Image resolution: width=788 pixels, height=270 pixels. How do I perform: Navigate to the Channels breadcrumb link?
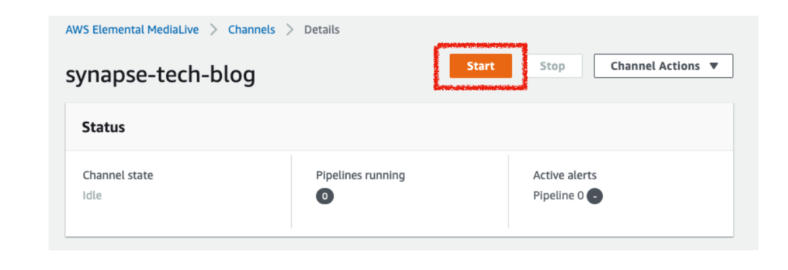click(252, 30)
